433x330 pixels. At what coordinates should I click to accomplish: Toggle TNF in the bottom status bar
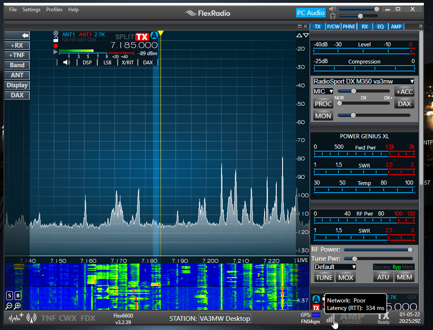click(48, 318)
